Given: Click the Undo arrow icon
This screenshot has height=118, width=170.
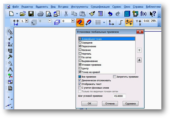Looking at the screenshot, I should click(x=110, y=14).
